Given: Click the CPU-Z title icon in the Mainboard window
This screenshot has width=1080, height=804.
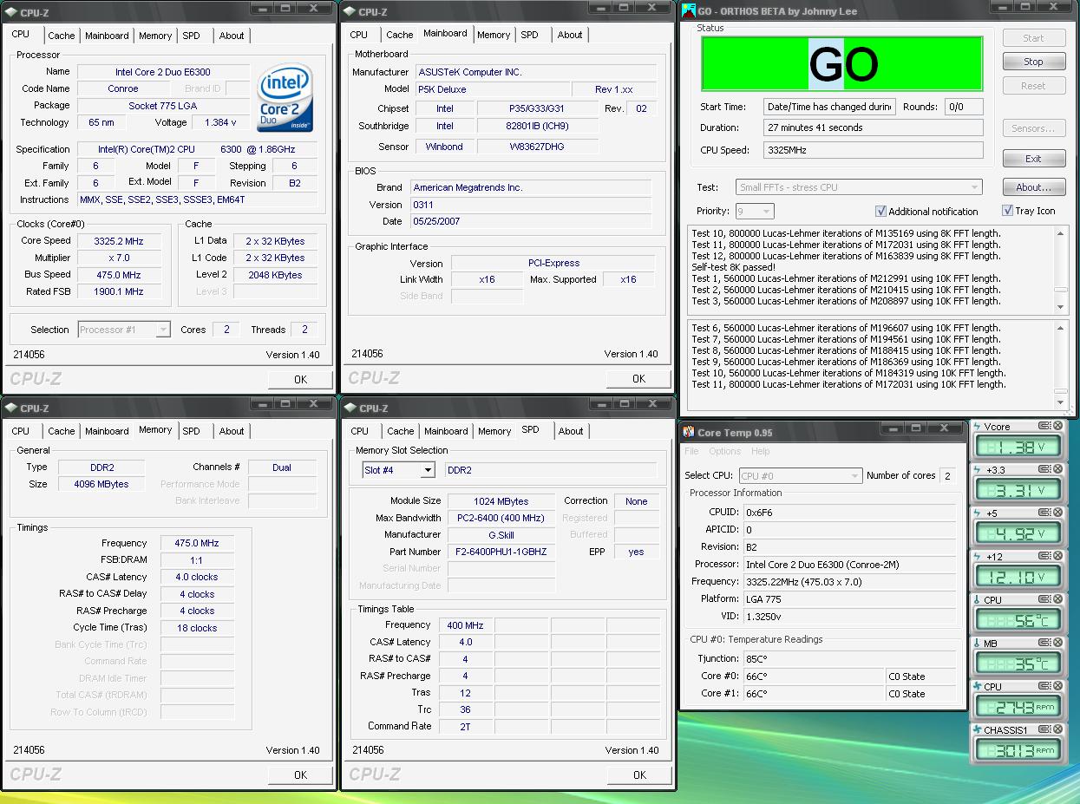Looking at the screenshot, I should tap(349, 11).
